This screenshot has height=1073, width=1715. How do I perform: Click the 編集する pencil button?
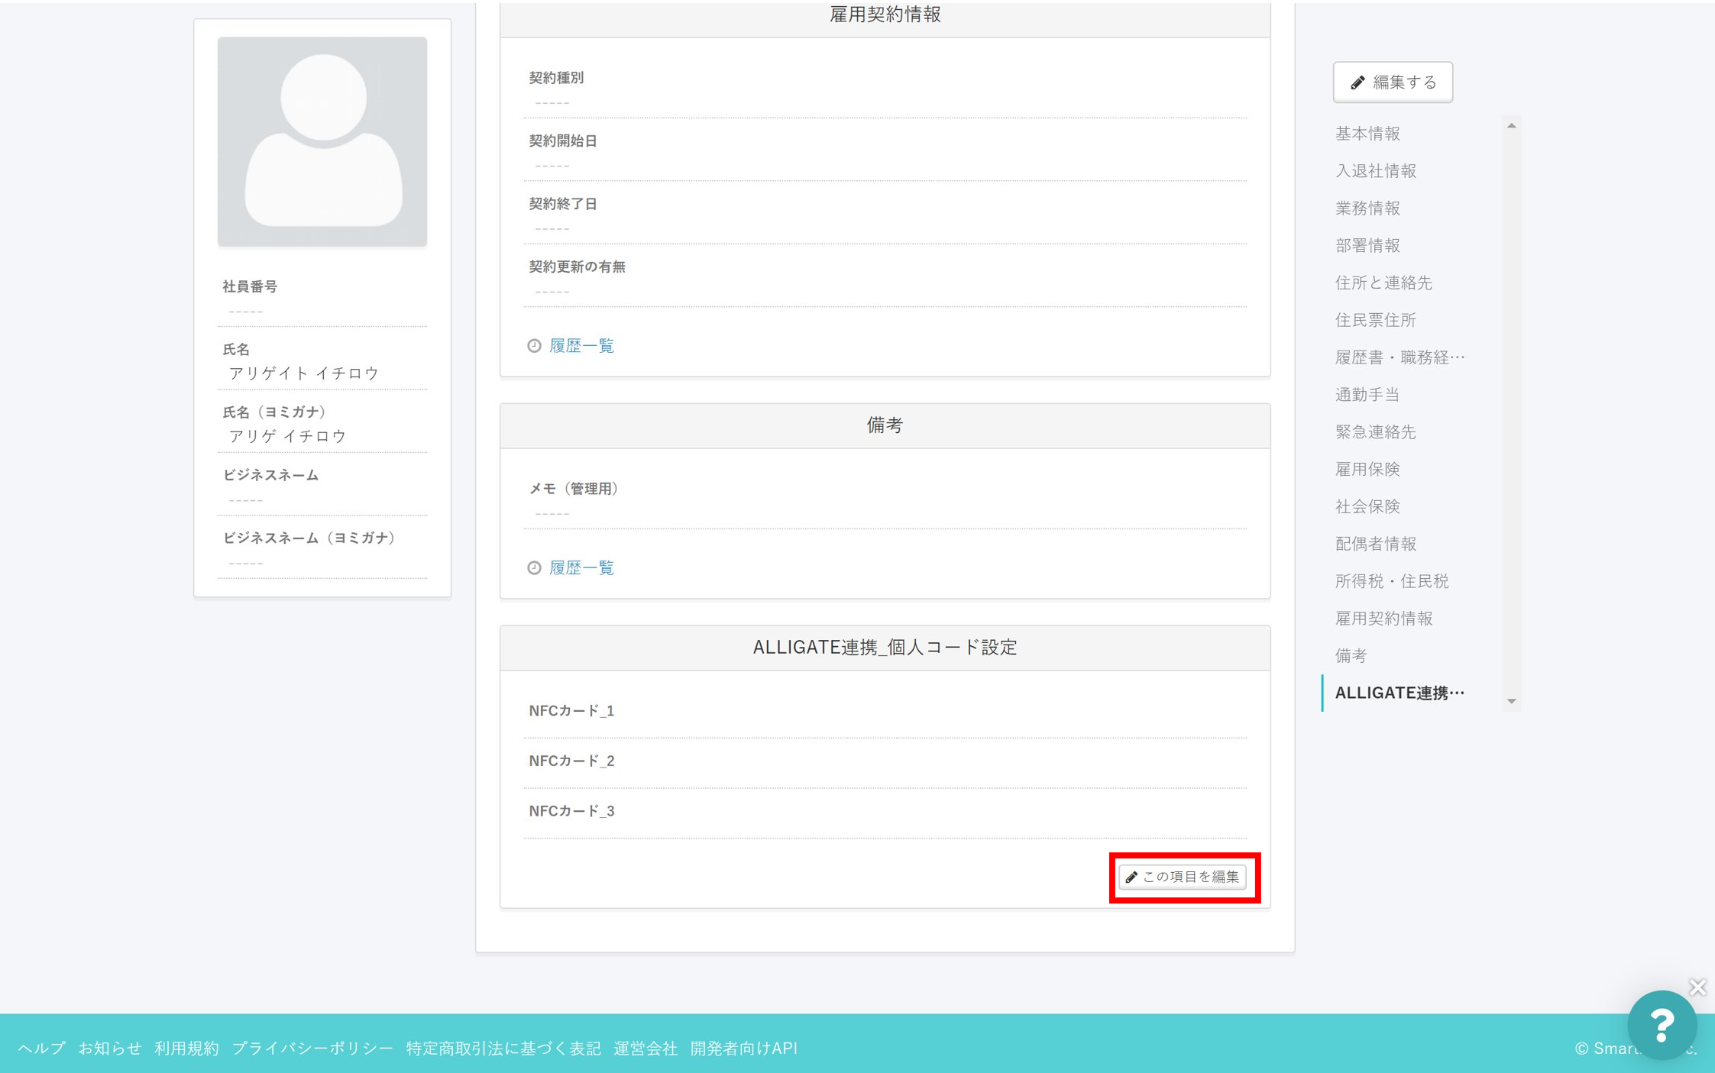(x=1393, y=82)
